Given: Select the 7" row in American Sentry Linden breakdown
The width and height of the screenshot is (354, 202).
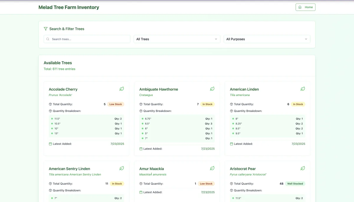Looking at the screenshot, I should tap(86, 198).
